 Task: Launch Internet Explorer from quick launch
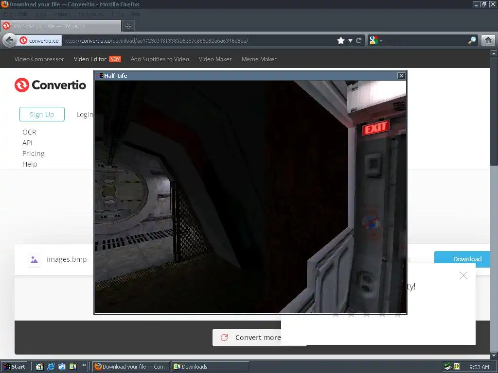(x=51, y=367)
